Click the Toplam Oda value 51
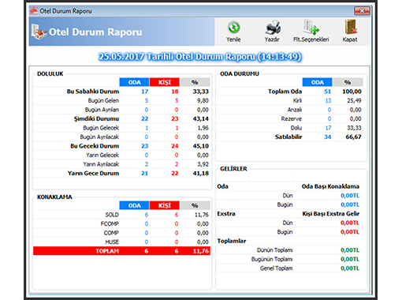Viewport: 402px width, 300px height. tap(327, 92)
